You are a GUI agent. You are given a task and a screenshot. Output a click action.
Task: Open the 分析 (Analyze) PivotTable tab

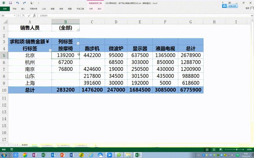click(91, 9)
